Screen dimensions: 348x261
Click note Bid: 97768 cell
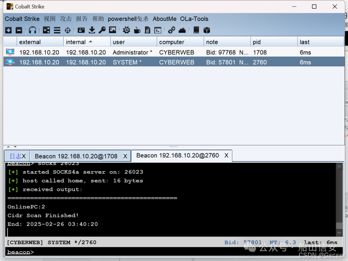(227, 53)
